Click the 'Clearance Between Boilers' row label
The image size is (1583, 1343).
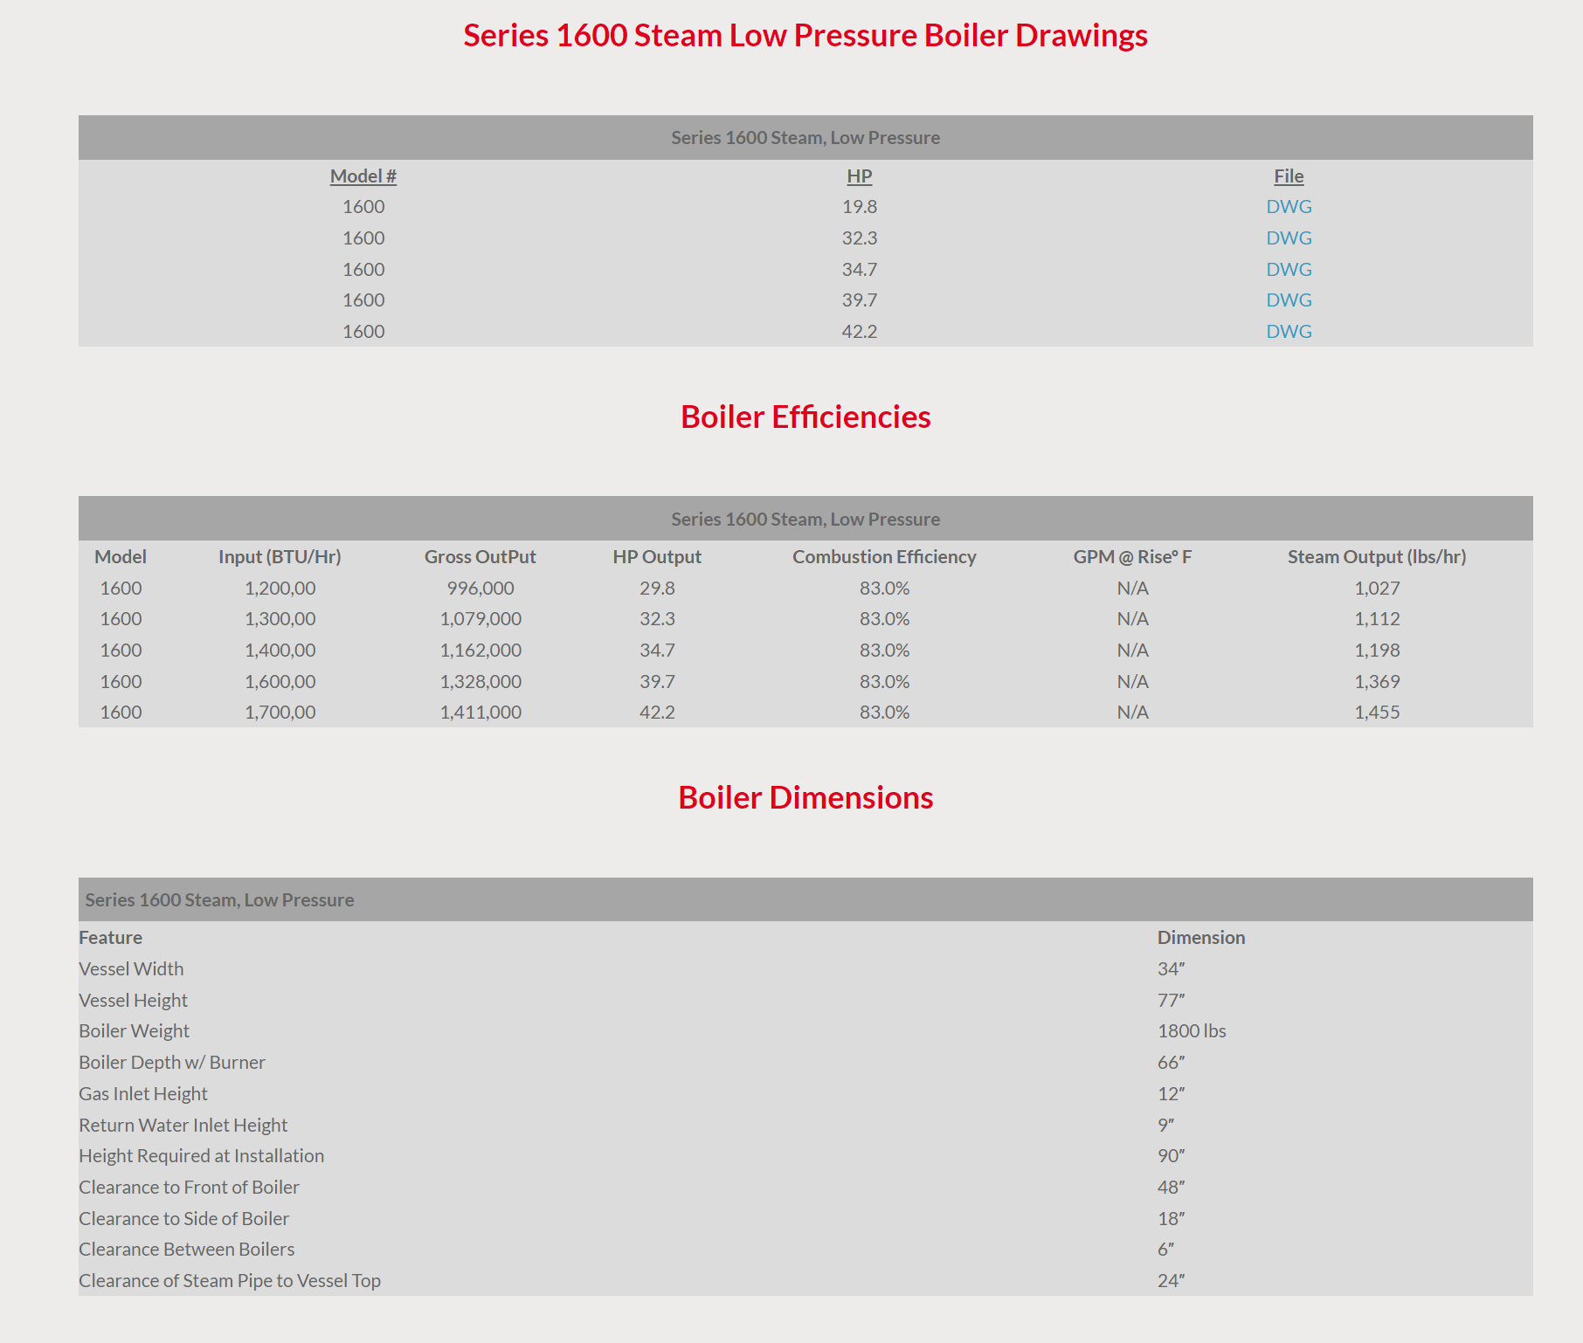(x=187, y=1250)
